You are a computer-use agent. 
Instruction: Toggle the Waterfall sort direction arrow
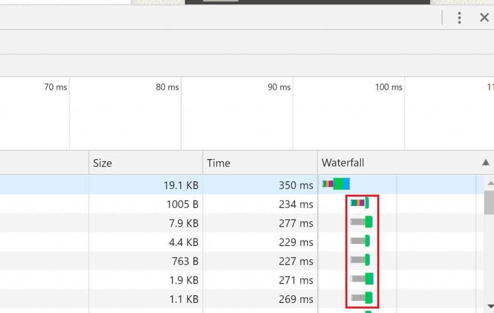[485, 163]
